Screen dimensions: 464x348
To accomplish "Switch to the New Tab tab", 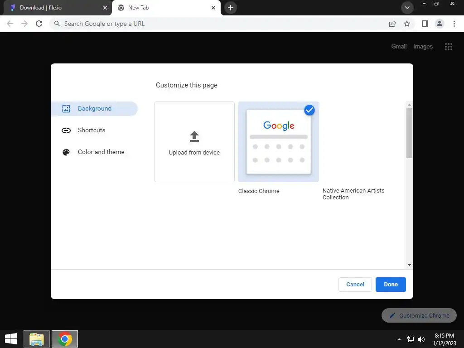I will [166, 8].
